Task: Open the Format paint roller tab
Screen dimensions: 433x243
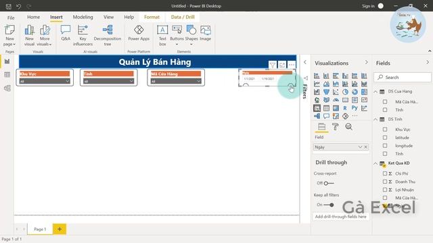Action: (x=336, y=127)
